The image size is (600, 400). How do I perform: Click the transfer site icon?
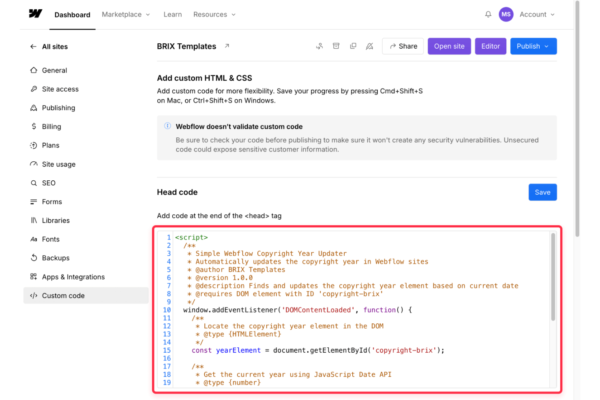click(x=319, y=46)
